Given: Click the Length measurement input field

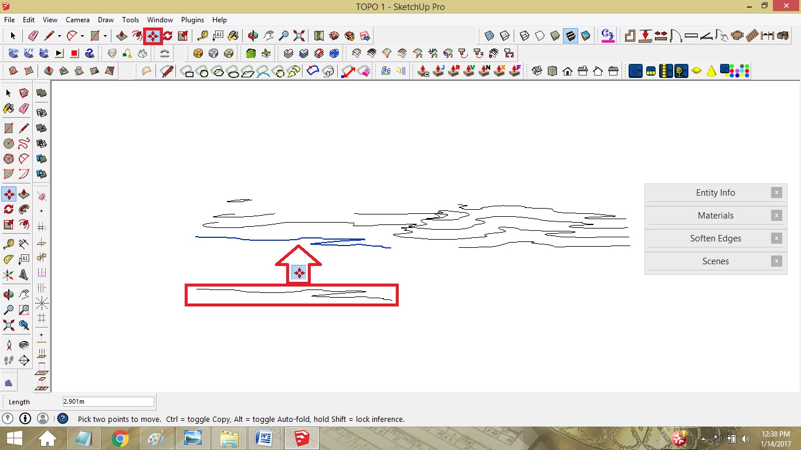Looking at the screenshot, I should click(108, 401).
